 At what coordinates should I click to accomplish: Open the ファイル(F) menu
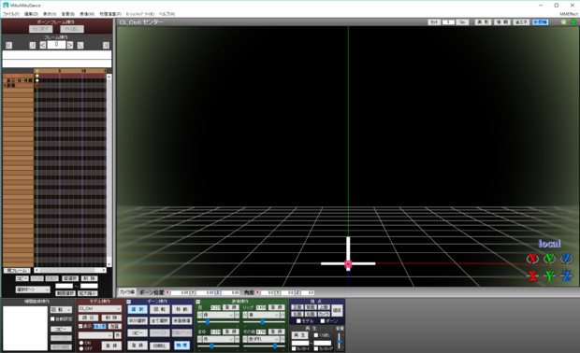10,14
